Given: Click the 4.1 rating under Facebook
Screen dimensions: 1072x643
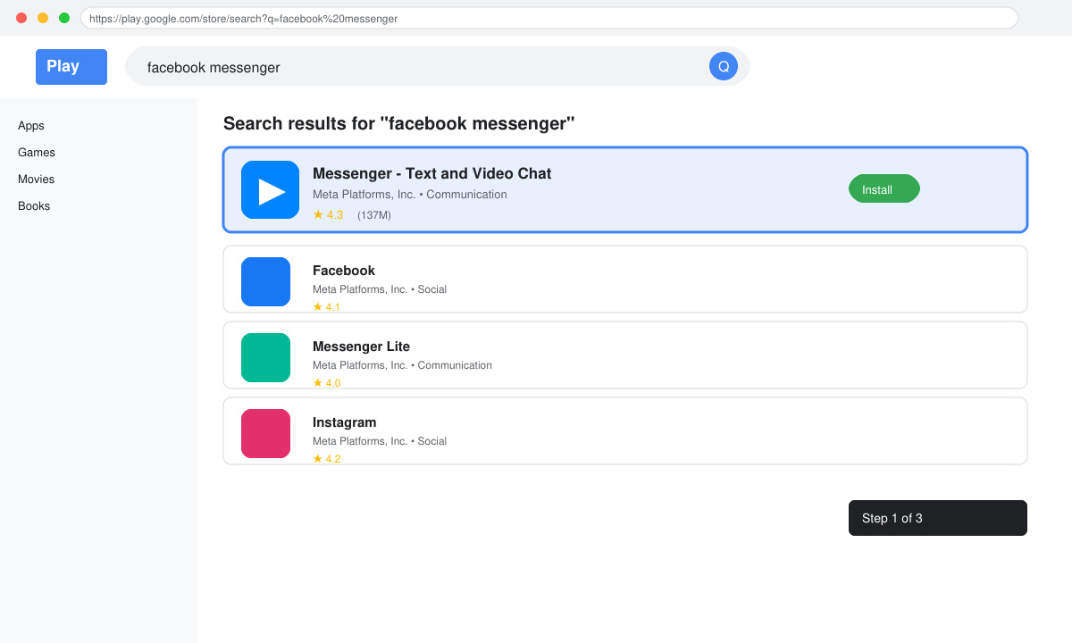Looking at the screenshot, I should coord(326,307).
